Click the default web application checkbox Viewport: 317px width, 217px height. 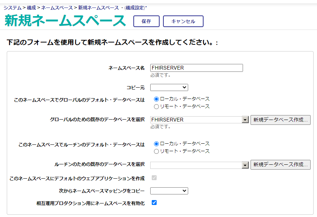[154, 178]
